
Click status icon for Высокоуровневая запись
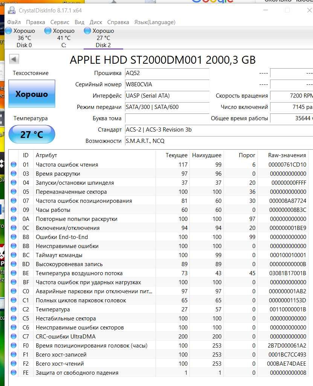click(x=14, y=264)
